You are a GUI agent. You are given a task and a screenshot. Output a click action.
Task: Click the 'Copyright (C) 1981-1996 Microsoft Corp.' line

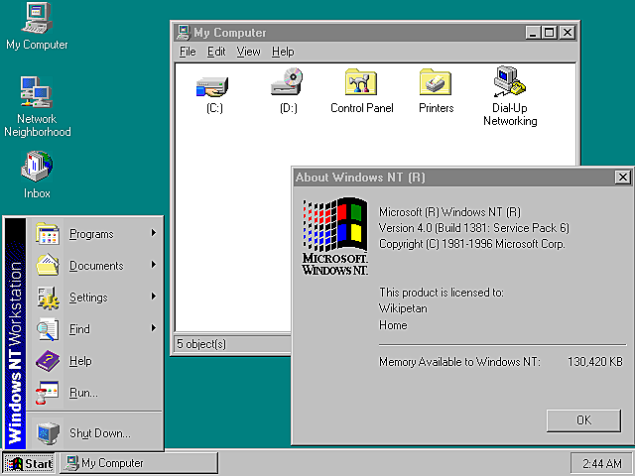472,244
